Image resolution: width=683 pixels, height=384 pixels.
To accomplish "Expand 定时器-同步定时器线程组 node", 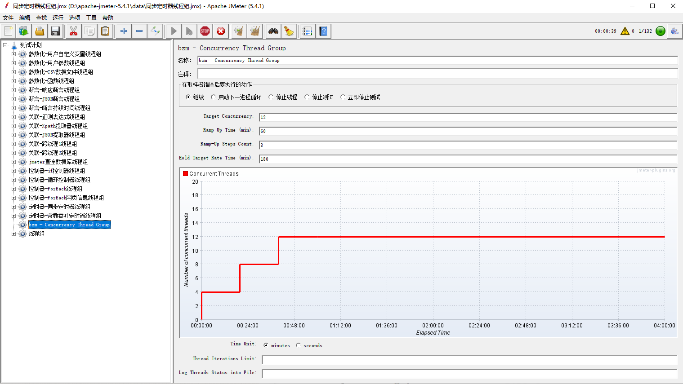I will click(14, 207).
